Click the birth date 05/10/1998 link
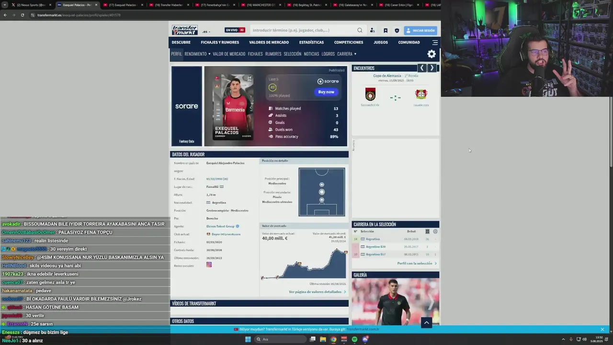The width and height of the screenshot is (613, 345). tap(217, 179)
